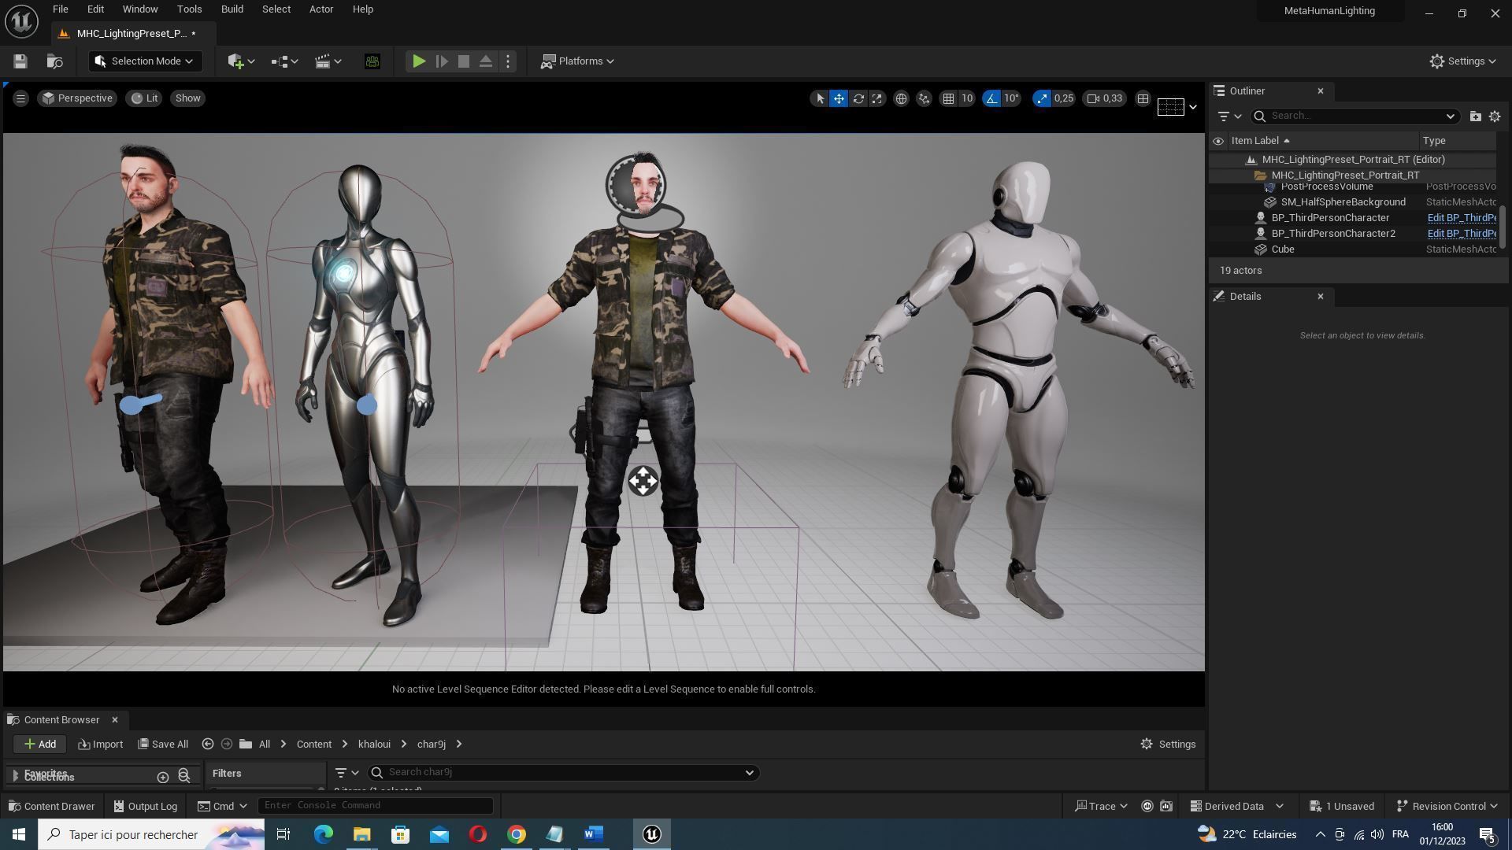The image size is (1512, 850).
Task: Open the Revision Control dropdown
Action: pyautogui.click(x=1447, y=806)
